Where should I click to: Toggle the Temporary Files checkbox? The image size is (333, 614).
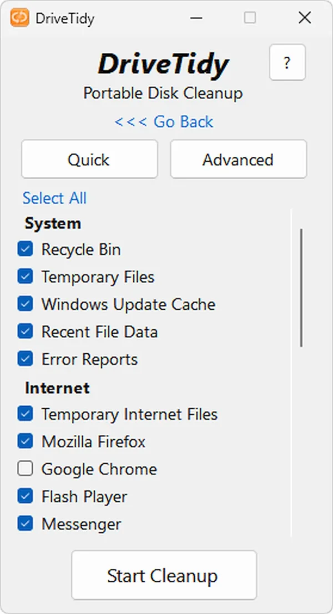tap(26, 276)
